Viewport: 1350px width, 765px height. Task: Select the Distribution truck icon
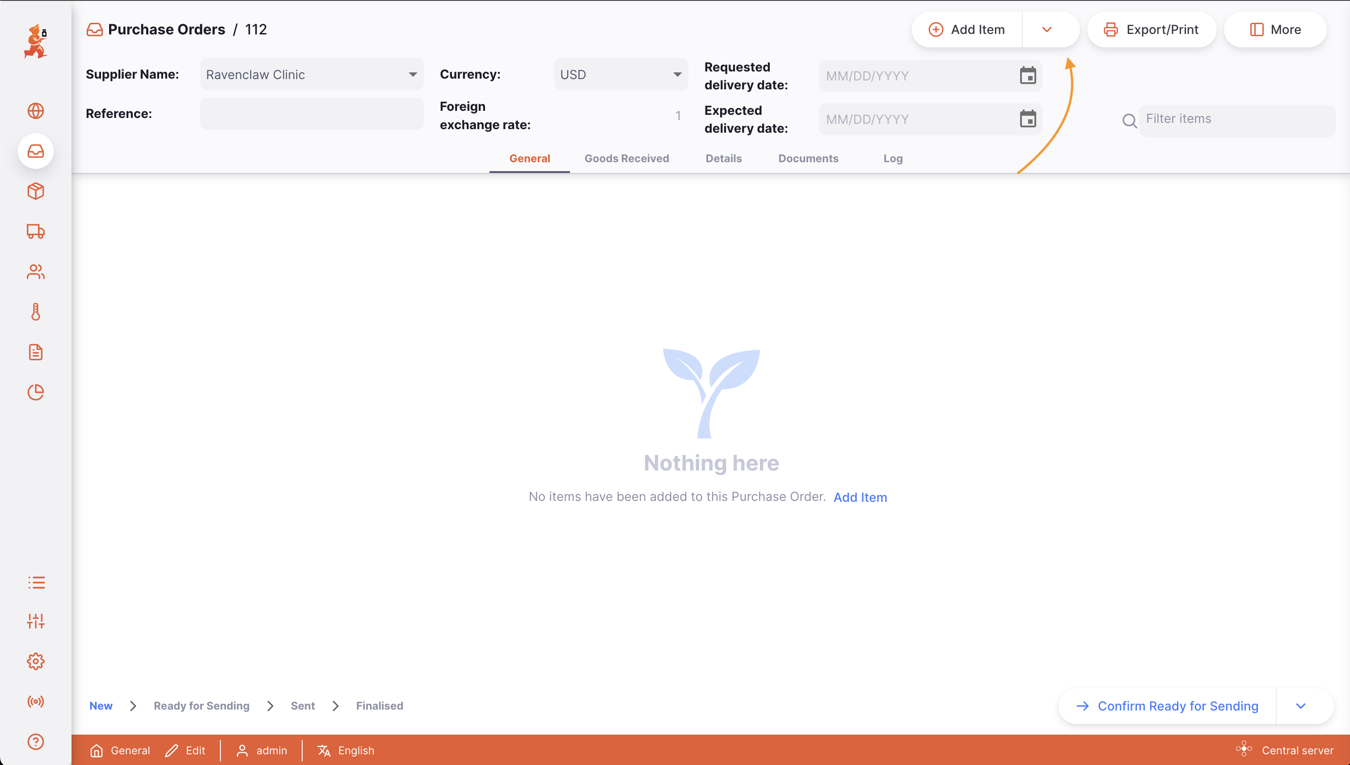36,232
